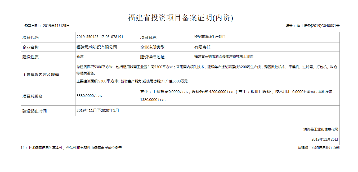Click the title 福建省投资项目备案证明(内资)
This screenshot has height=172, width=358.
point(180,18)
